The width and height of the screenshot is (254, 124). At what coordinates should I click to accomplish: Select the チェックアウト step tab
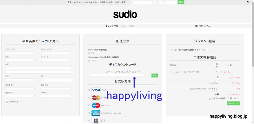coord(112,26)
